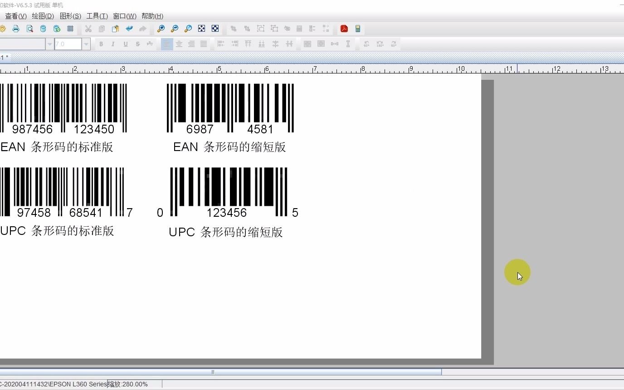Click the Group objects icon

pos(261,29)
